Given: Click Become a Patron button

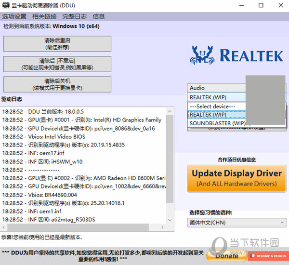Looking at the screenshot, I should (x=268, y=256).
